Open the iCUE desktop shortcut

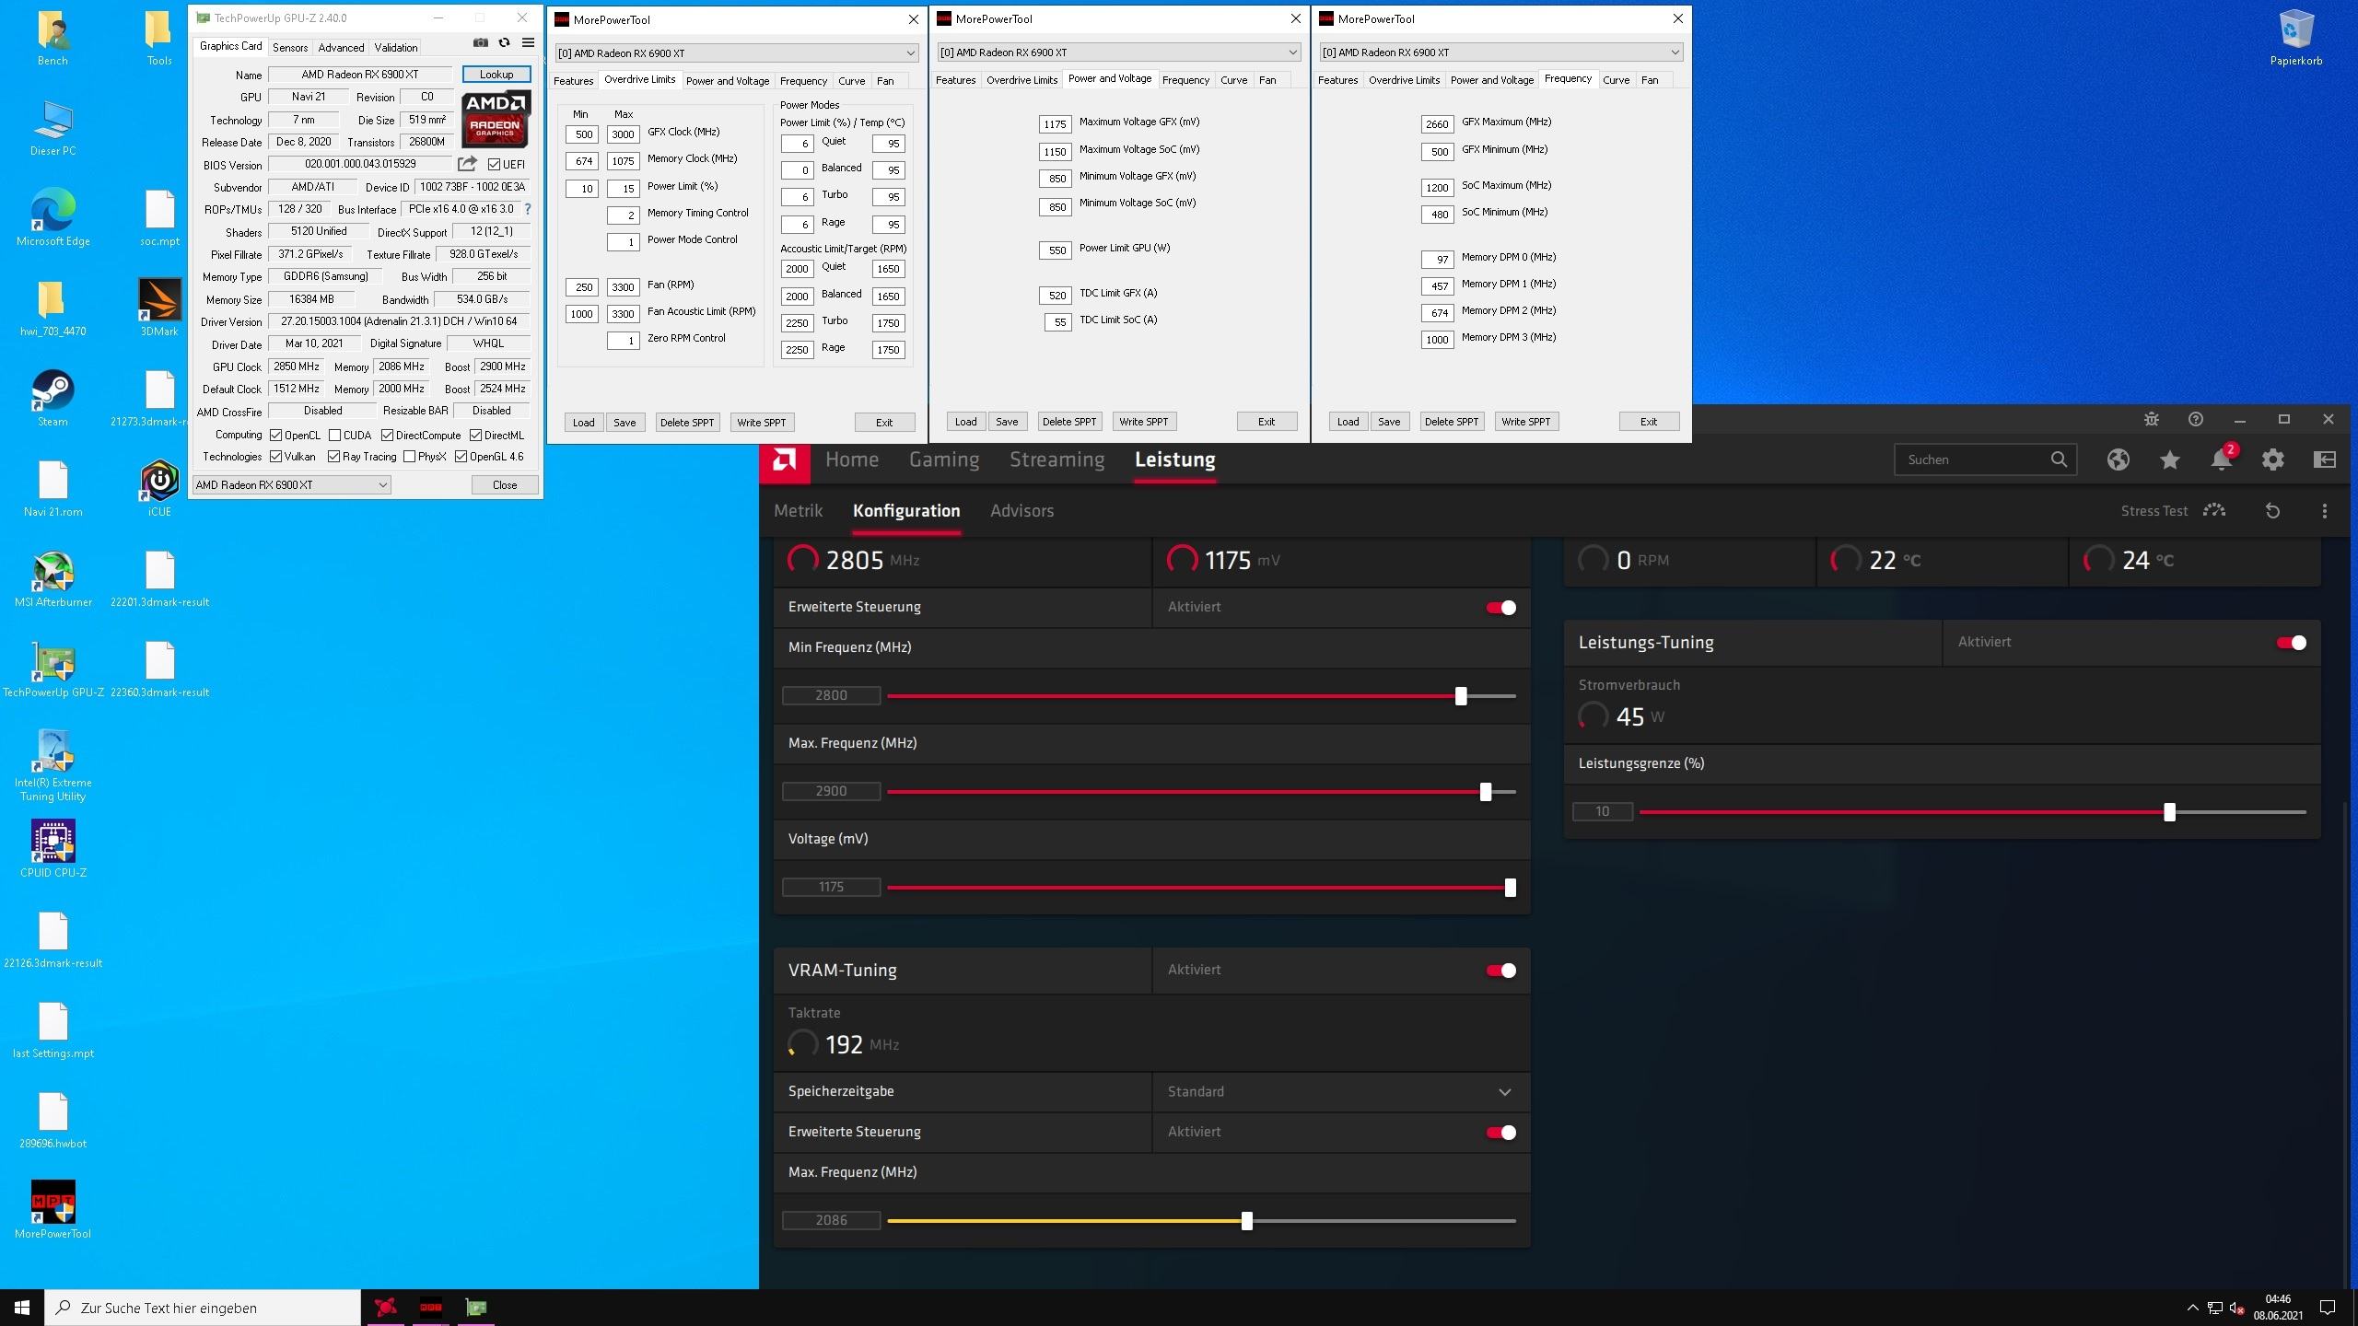159,488
